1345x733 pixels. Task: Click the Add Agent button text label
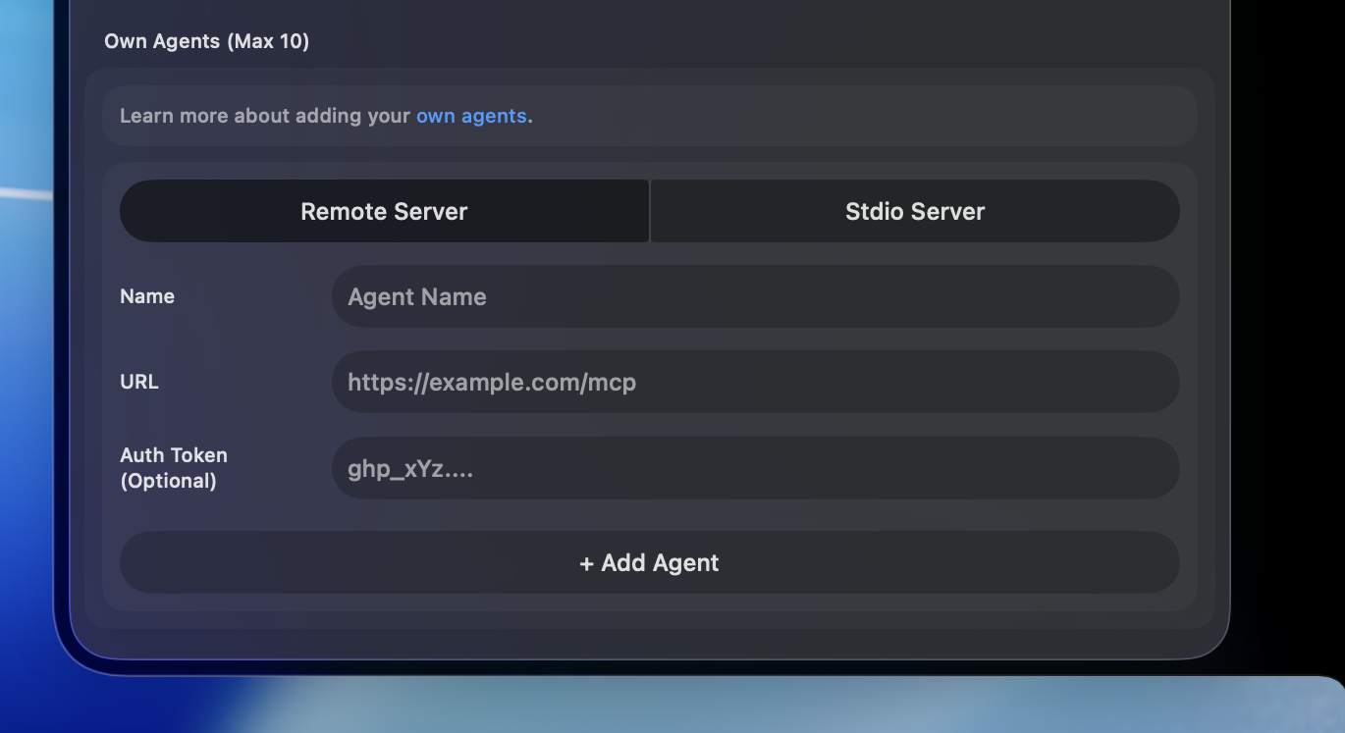[x=660, y=562]
